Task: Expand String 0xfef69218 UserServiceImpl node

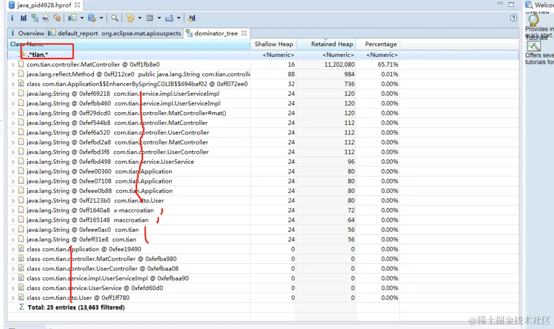Action: 13,94
